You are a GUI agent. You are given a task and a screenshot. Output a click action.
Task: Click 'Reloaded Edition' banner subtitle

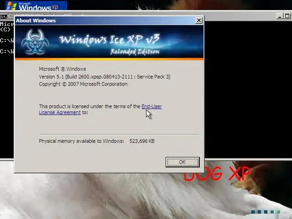point(135,52)
